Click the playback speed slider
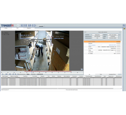 [22, 74]
